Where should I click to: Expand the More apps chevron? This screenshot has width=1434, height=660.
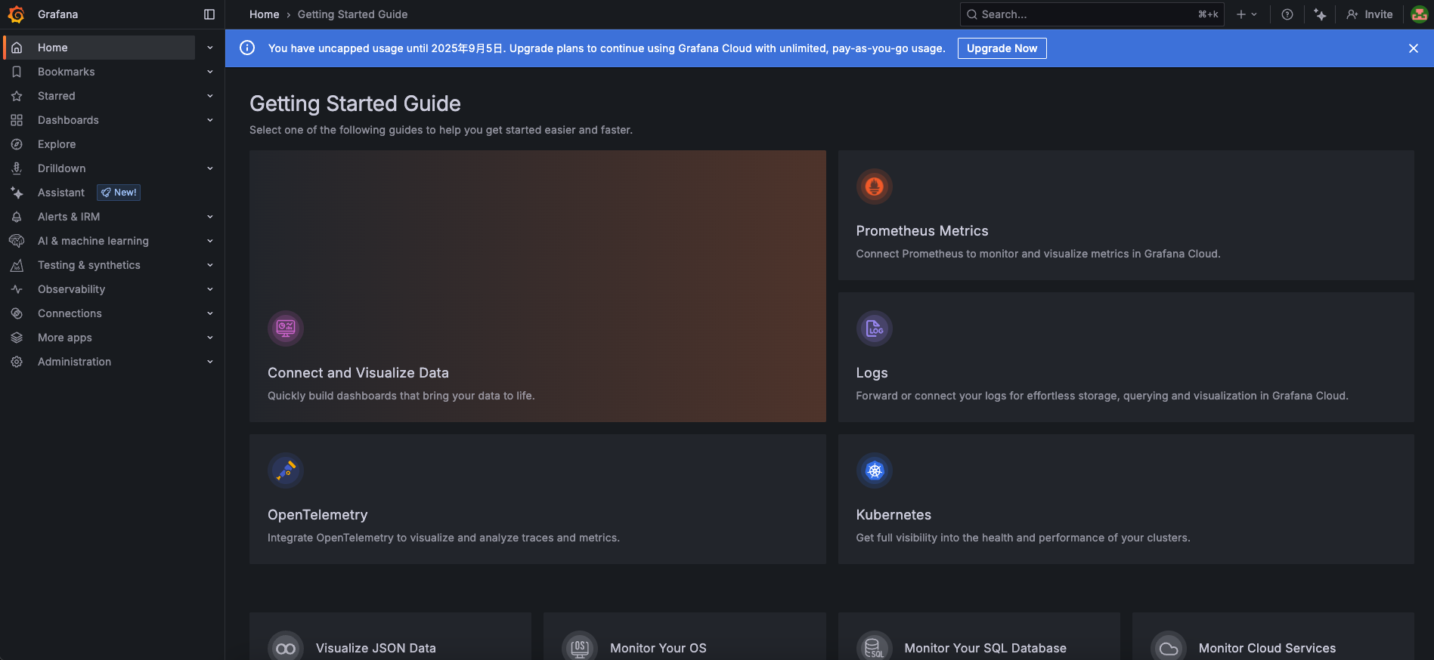pyautogui.click(x=210, y=338)
